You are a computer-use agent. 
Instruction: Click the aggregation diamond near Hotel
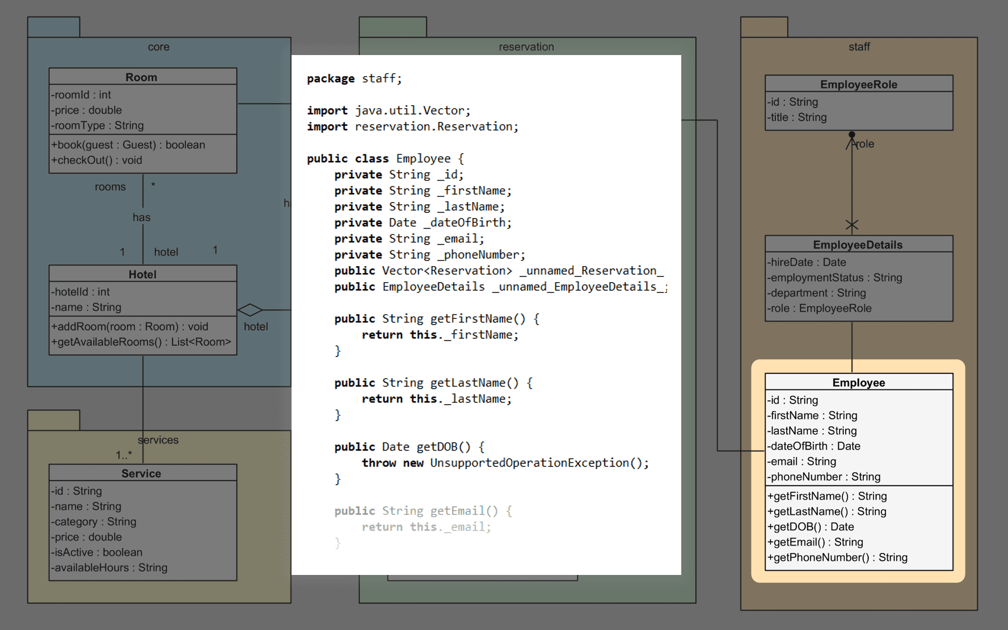click(251, 310)
